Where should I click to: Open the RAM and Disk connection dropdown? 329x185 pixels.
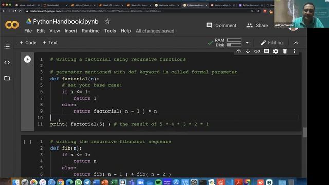click(247, 43)
